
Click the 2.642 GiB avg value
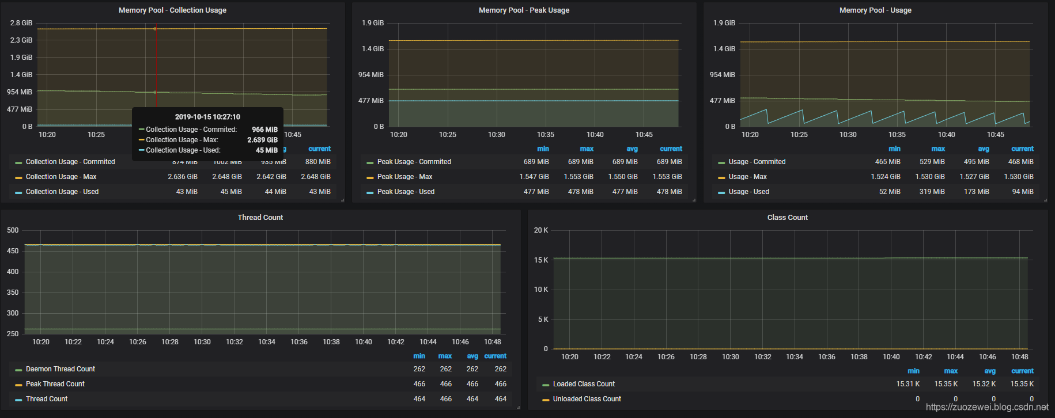(271, 177)
